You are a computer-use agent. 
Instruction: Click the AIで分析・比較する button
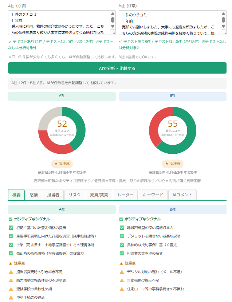(x=117, y=68)
